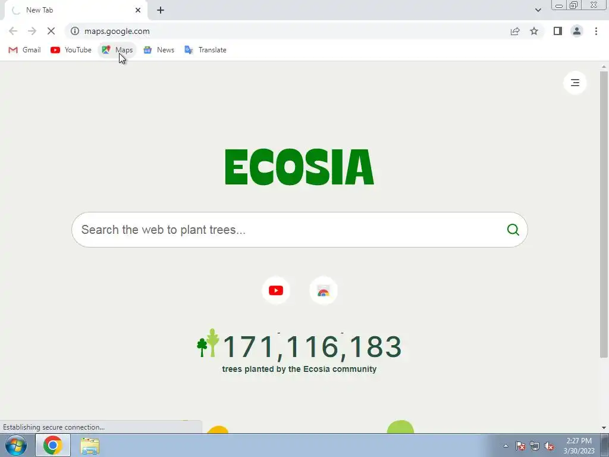
Task: Show hidden tray icons arrow
Action: [x=506, y=446]
